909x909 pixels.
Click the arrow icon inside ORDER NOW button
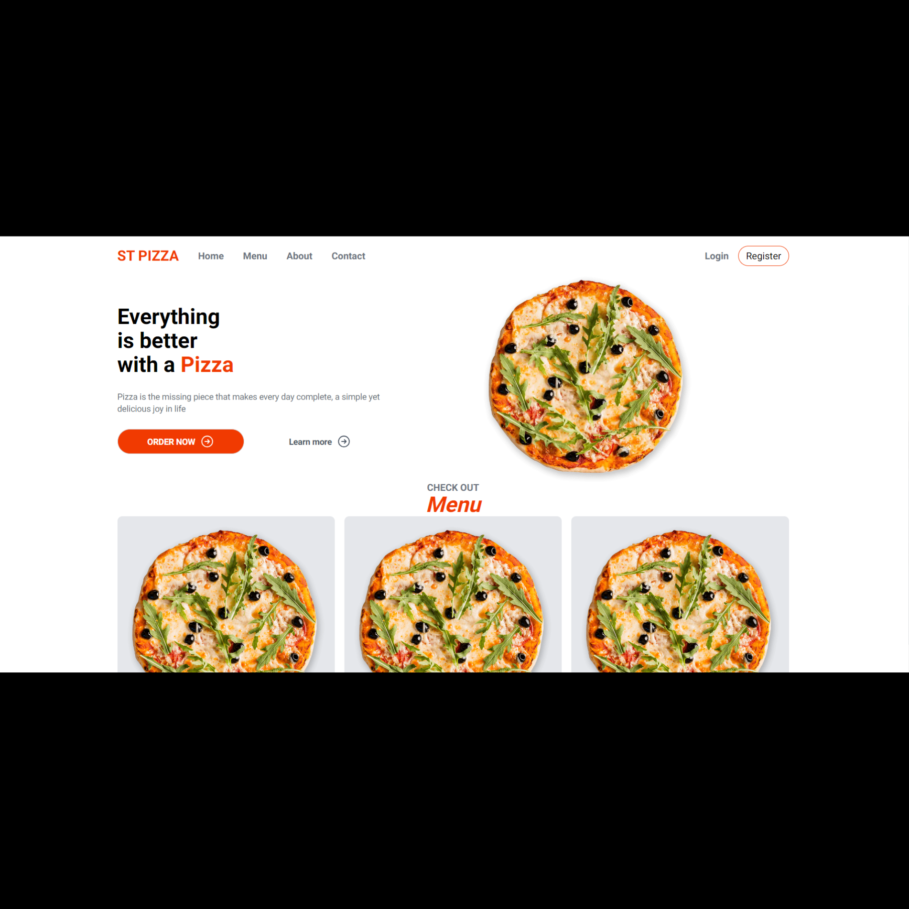207,442
